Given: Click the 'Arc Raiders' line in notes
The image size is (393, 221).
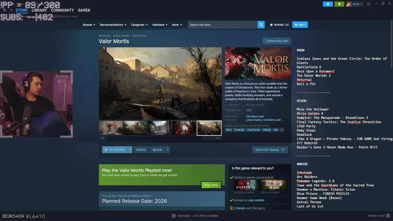Looking at the screenshot, I should [307, 177].
